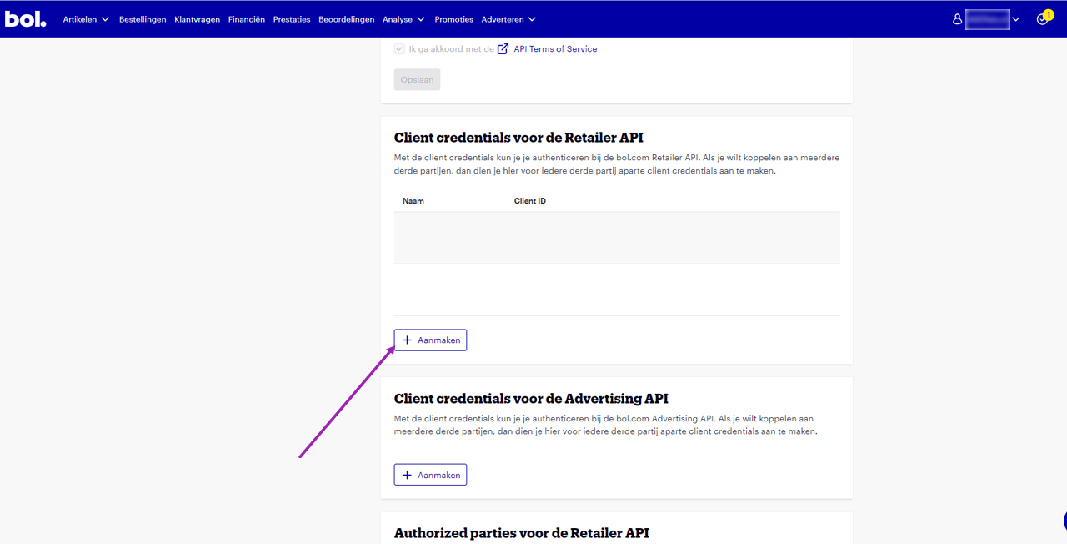Screen dimensions: 1067x544
Task: Open Financiën page
Action: click(247, 19)
